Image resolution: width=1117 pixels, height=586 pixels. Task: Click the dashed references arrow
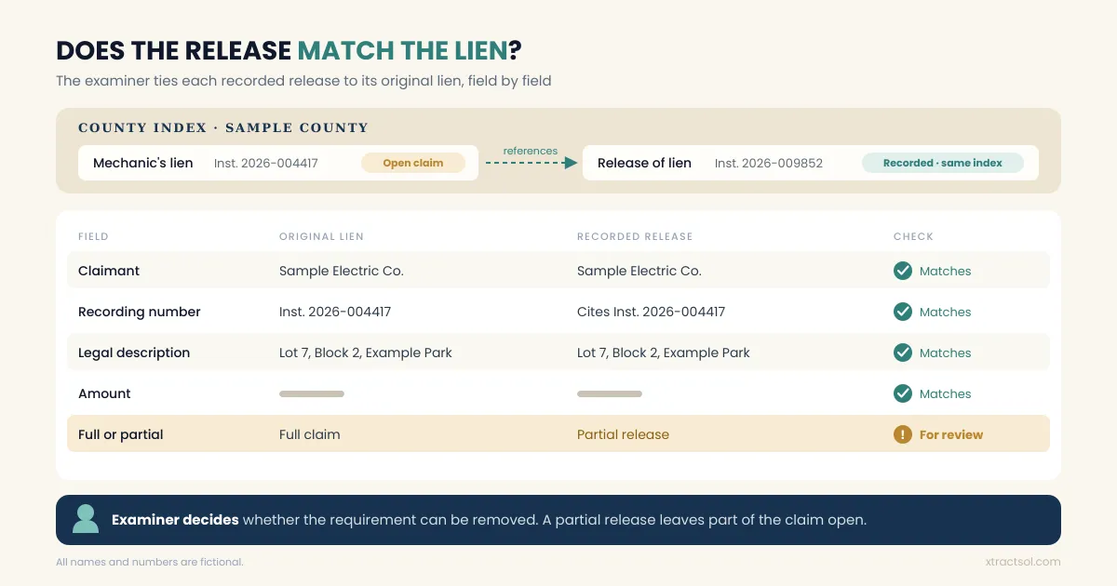532,163
